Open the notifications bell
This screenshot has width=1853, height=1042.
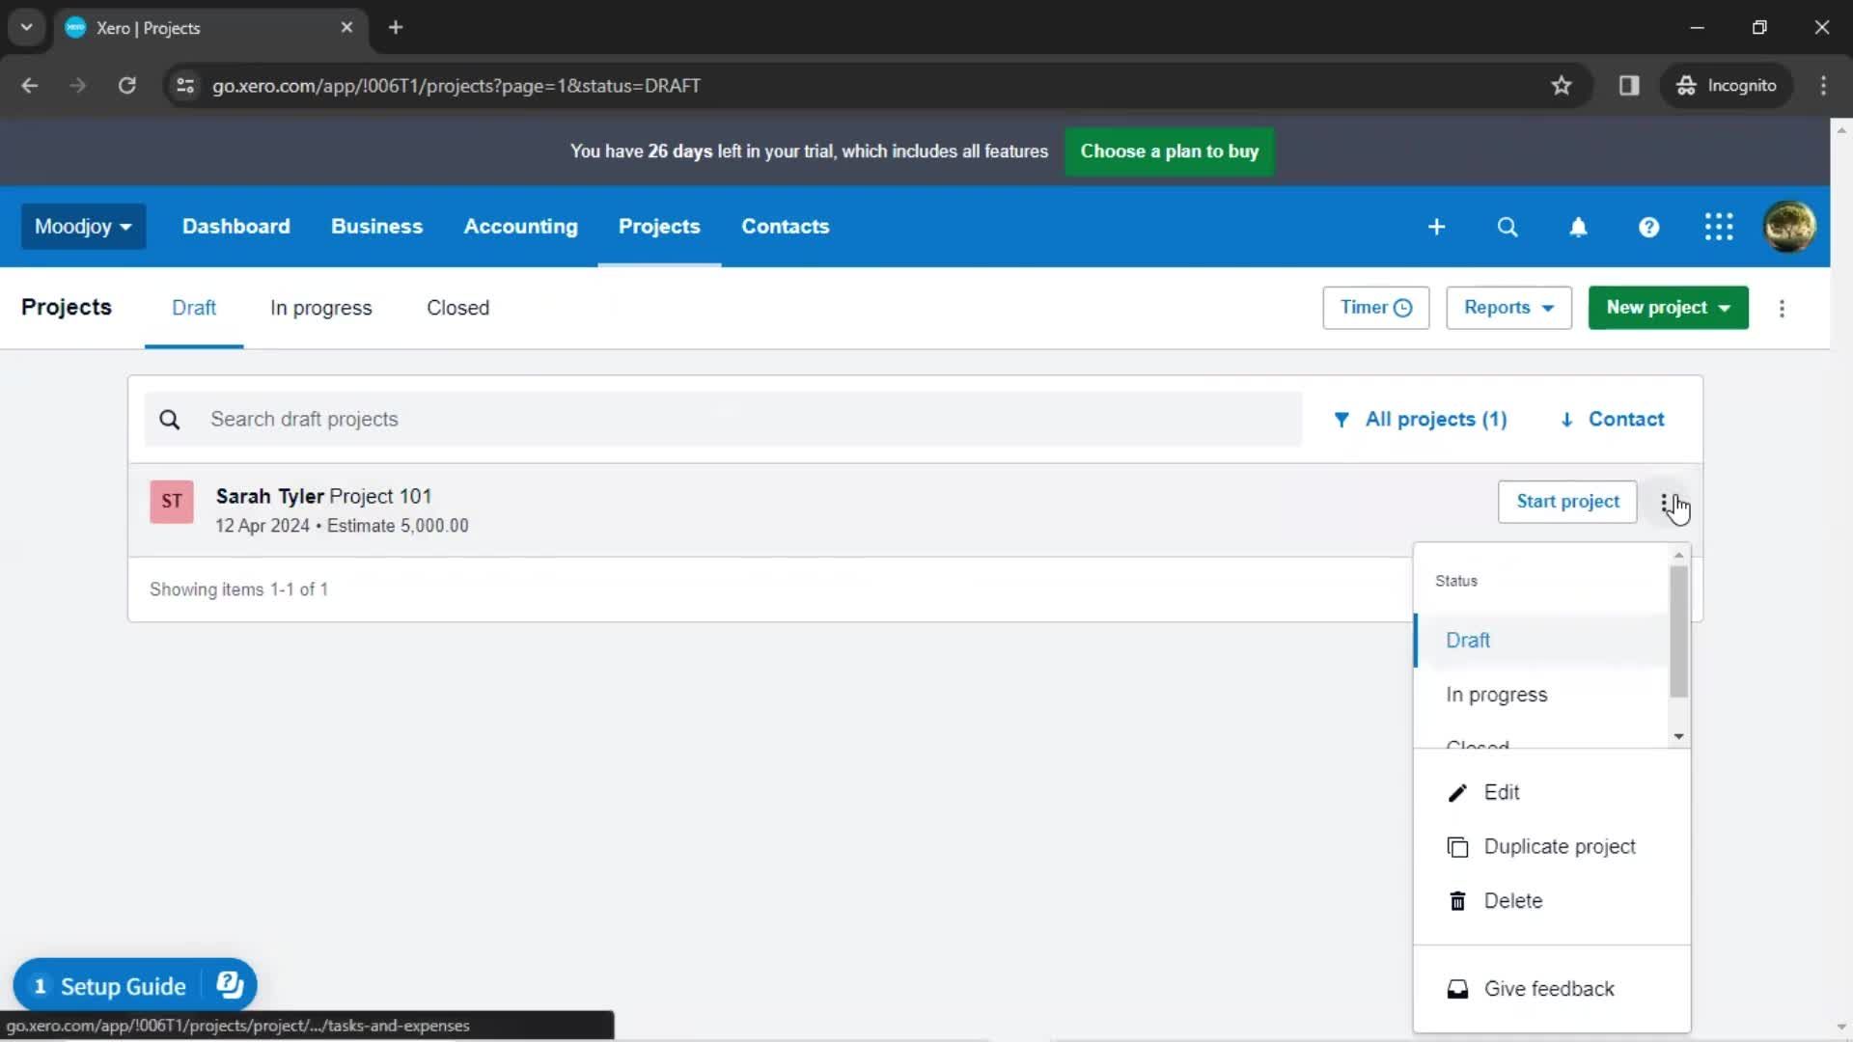(1578, 227)
